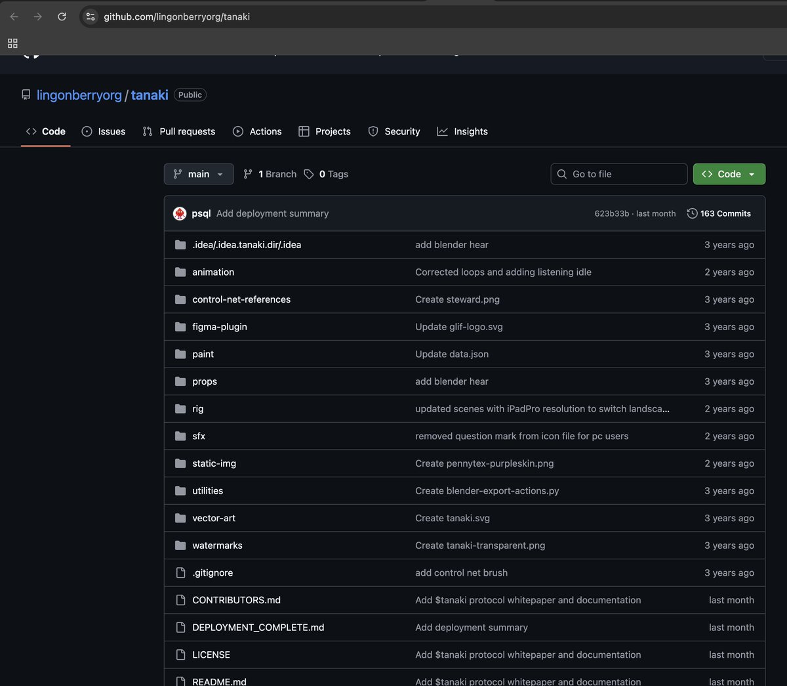Open the apps grid icon in bookmarks bar
The image size is (787, 686).
(x=12, y=43)
